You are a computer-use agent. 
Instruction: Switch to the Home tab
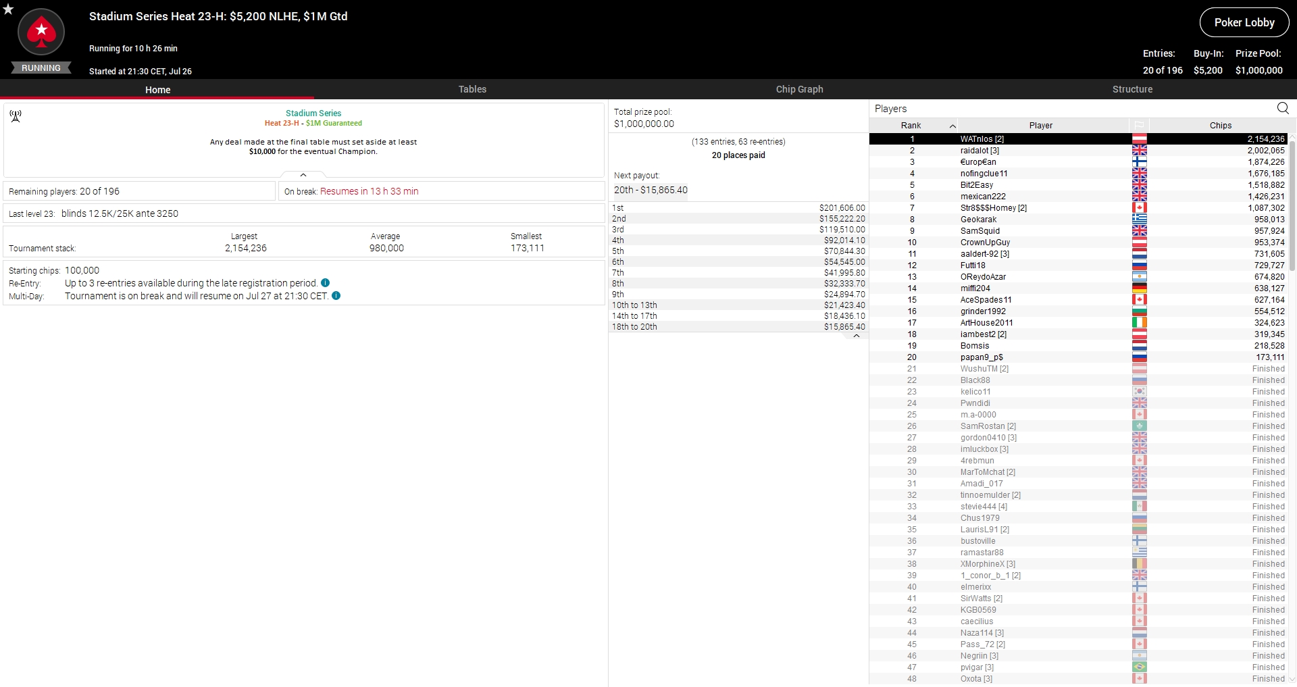pyautogui.click(x=157, y=89)
